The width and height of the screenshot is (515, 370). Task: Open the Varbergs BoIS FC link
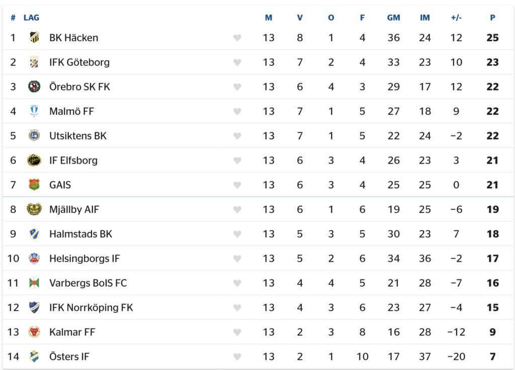(88, 283)
